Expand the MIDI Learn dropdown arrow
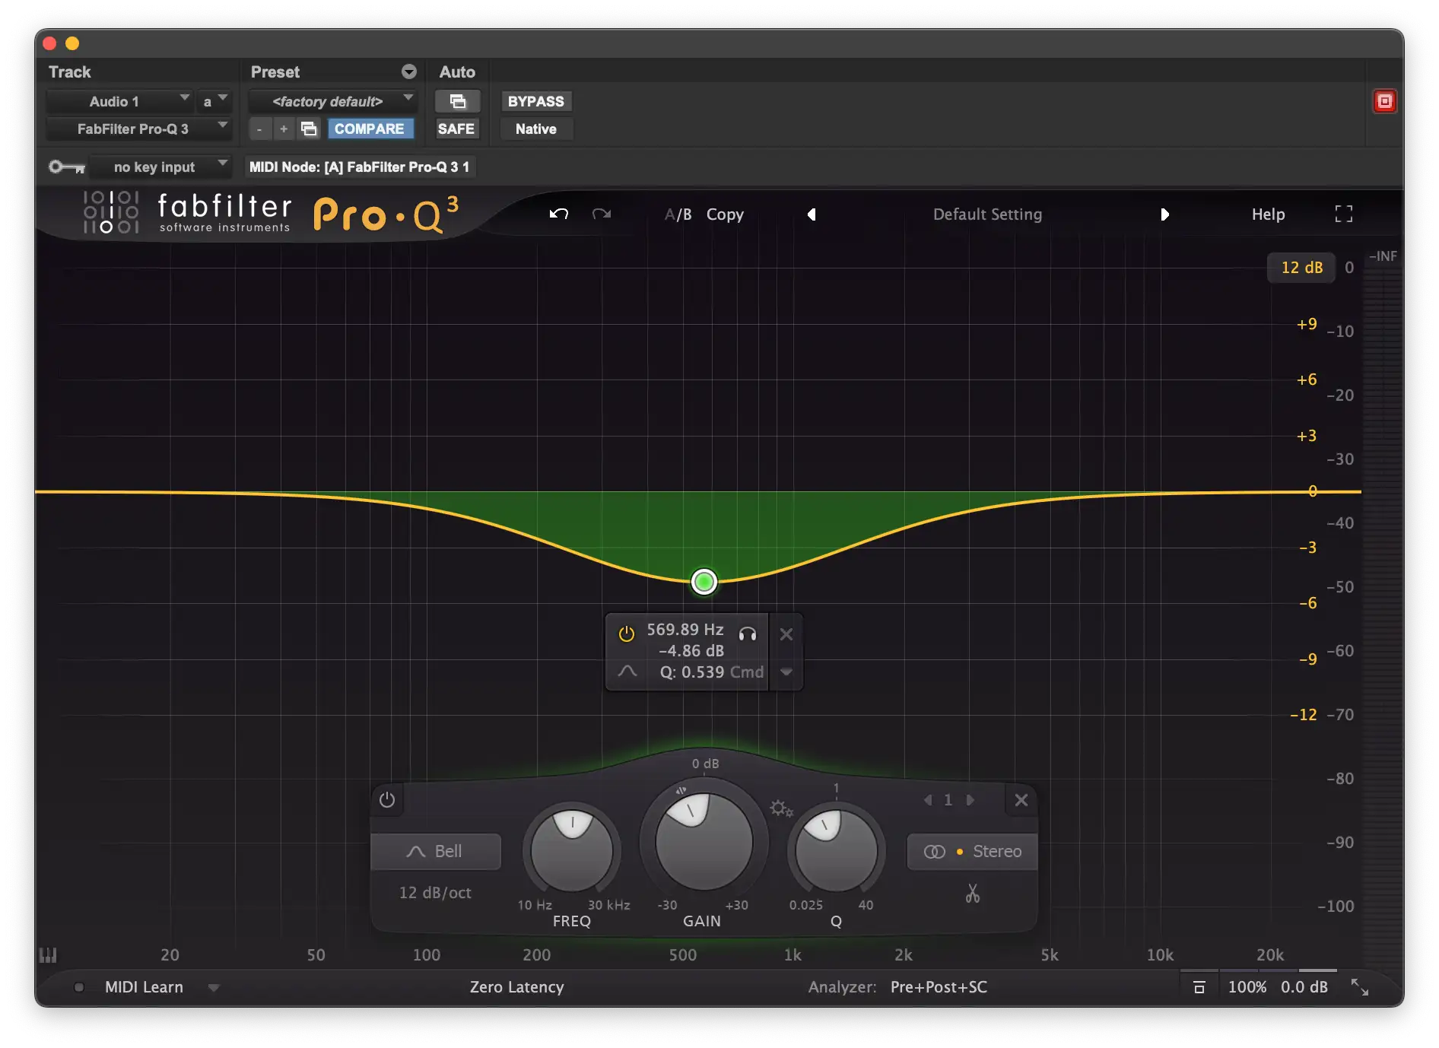1439x1048 pixels. (x=214, y=988)
